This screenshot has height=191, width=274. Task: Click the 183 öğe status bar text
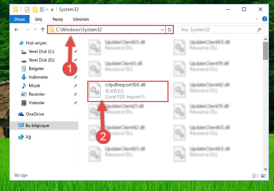click(21, 175)
